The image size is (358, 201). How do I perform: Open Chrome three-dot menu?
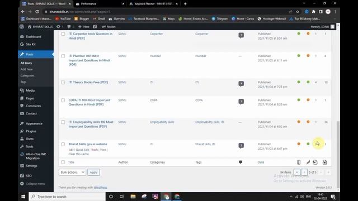pos(335,12)
